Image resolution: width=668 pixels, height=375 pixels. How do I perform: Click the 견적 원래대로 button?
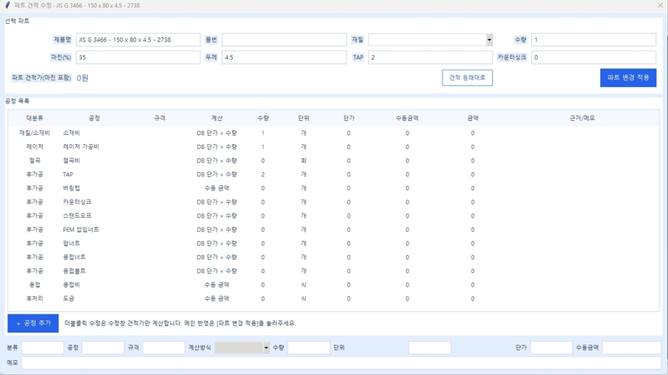(467, 78)
